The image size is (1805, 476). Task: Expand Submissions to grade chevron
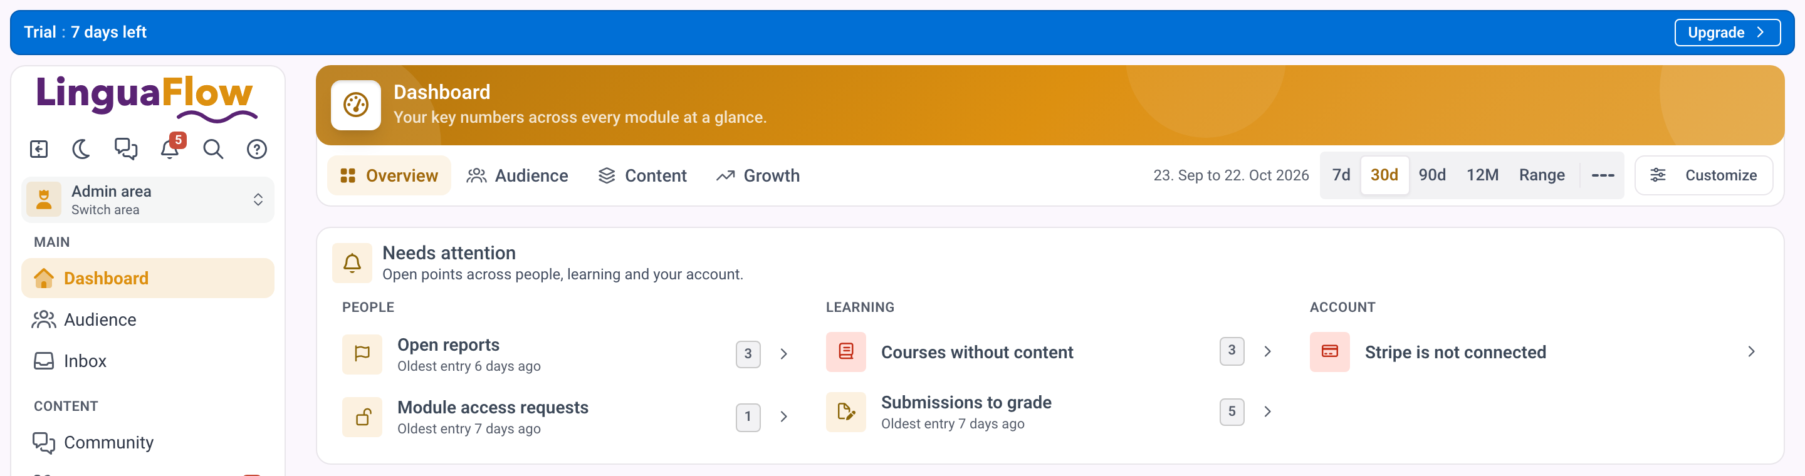coord(1267,411)
